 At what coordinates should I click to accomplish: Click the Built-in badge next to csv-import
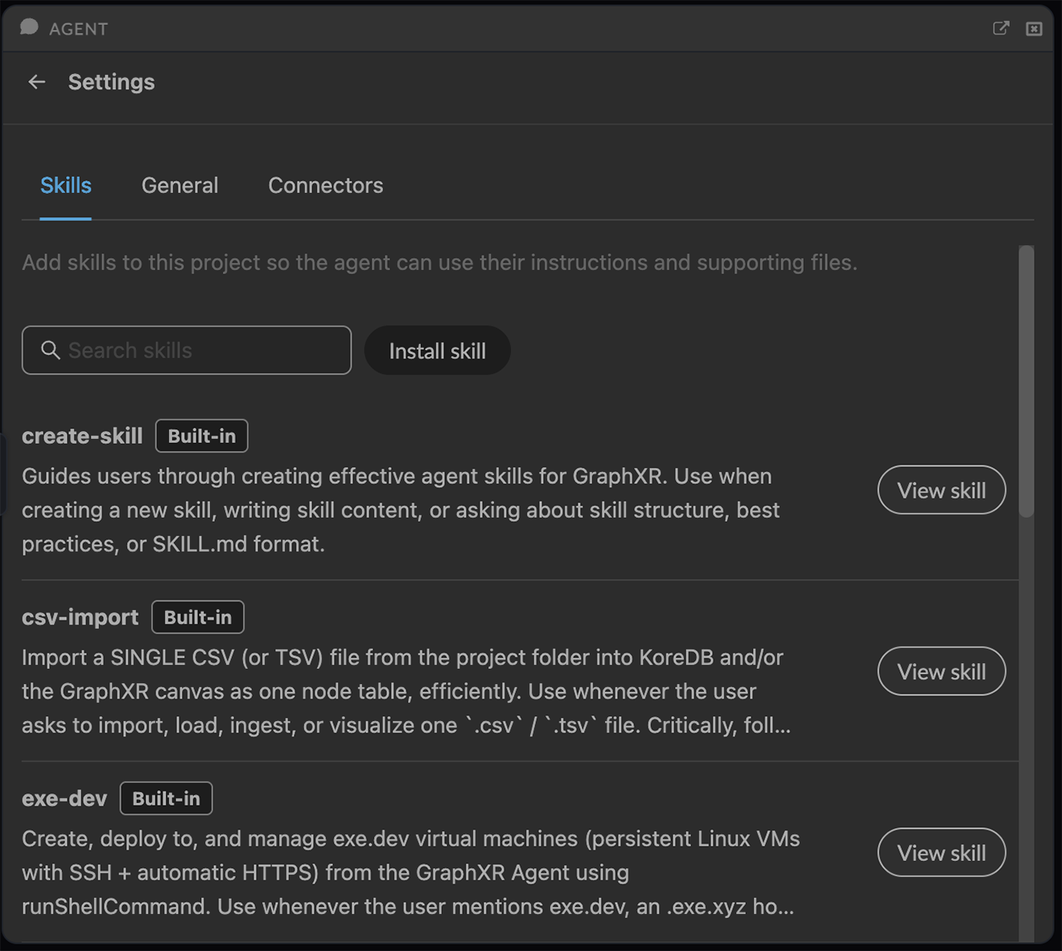198,617
